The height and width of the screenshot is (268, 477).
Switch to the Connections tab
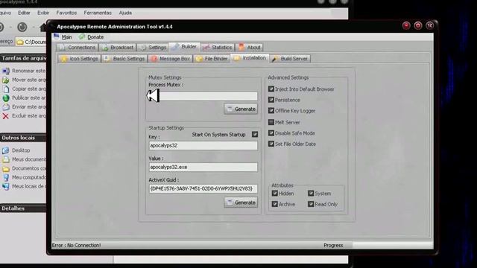[78, 48]
